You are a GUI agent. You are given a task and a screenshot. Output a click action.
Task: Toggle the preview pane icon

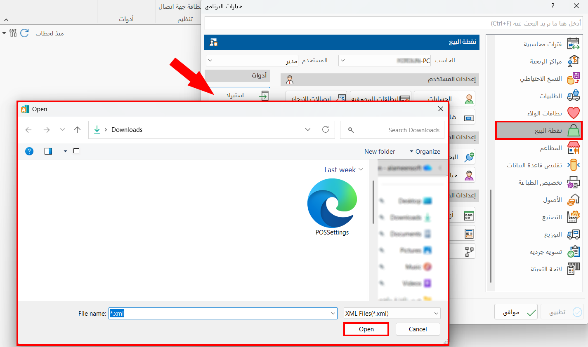[x=48, y=151]
